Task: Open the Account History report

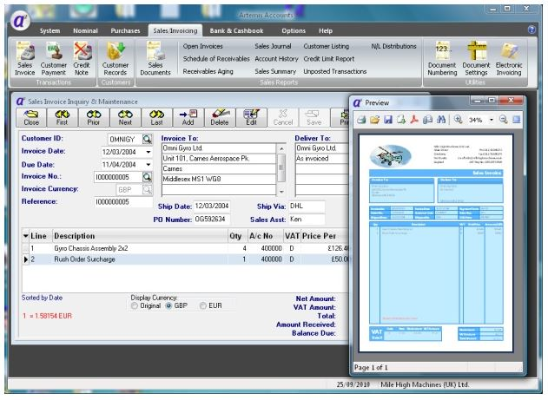Action: (276, 59)
